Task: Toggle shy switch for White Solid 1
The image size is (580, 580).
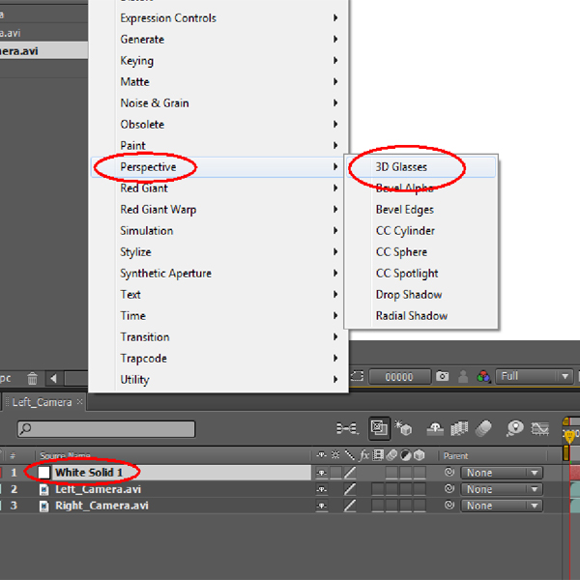Action: pyautogui.click(x=321, y=473)
